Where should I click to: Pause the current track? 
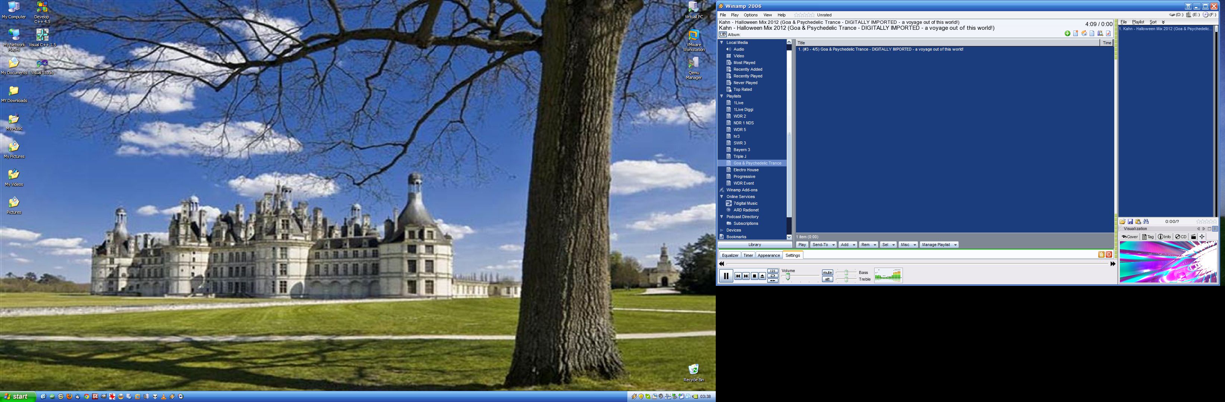tap(726, 276)
